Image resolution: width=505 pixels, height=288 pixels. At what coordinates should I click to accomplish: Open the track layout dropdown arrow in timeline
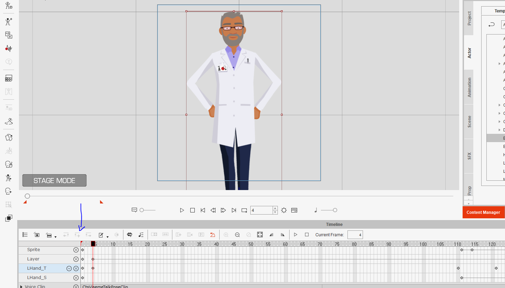click(55, 237)
